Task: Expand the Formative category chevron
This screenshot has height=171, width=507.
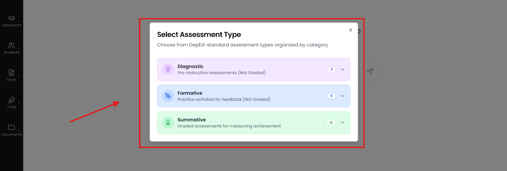Action: [343, 96]
